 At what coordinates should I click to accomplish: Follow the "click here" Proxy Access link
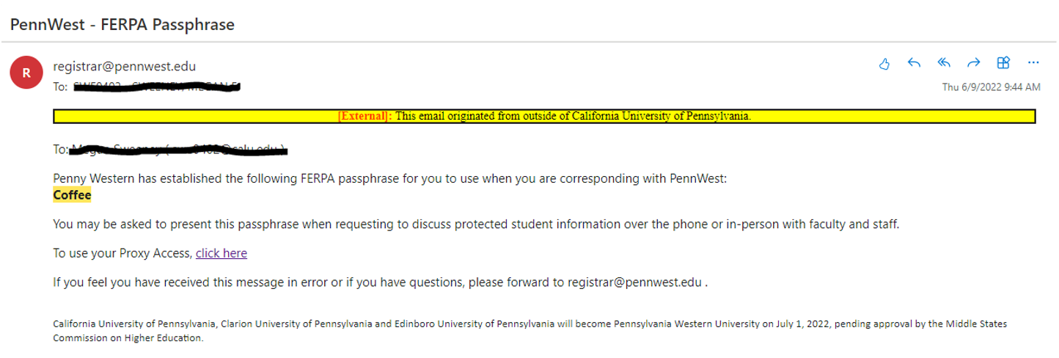[x=221, y=253]
